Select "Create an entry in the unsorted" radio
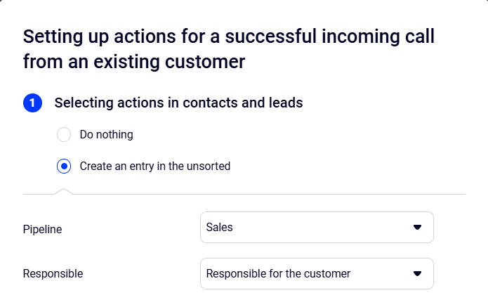Screen dimensions: 488x307 click(x=64, y=166)
